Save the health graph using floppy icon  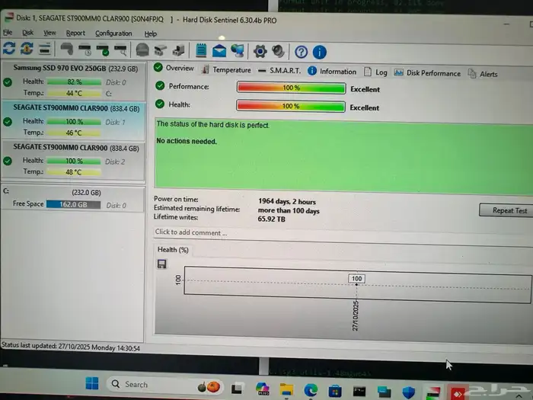click(x=162, y=264)
